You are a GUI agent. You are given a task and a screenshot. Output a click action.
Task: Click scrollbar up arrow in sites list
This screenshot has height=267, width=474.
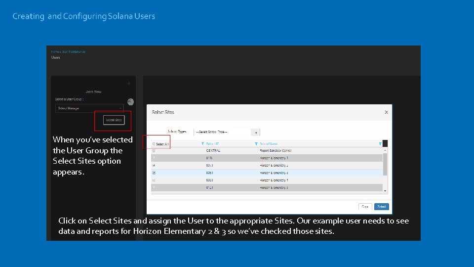tap(385, 150)
